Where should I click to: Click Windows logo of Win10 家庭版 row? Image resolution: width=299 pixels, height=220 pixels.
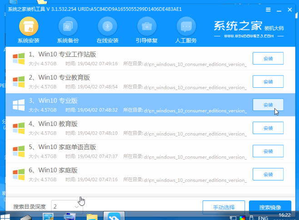pyautogui.click(x=19, y=175)
